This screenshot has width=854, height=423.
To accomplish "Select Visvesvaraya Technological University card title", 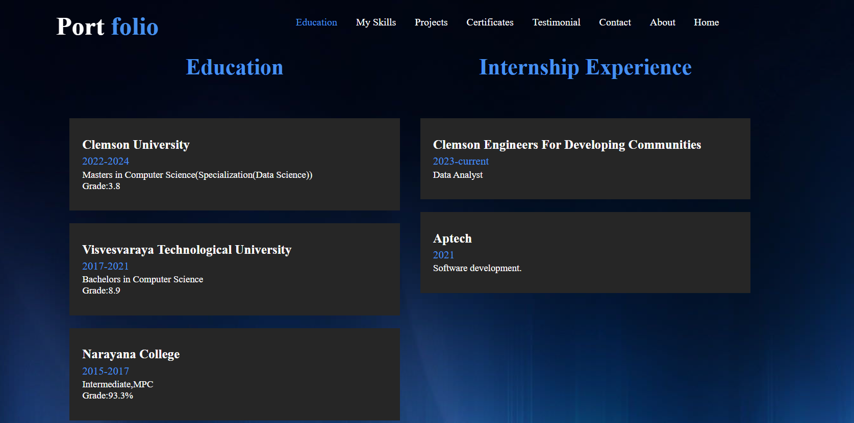I will tap(187, 250).
